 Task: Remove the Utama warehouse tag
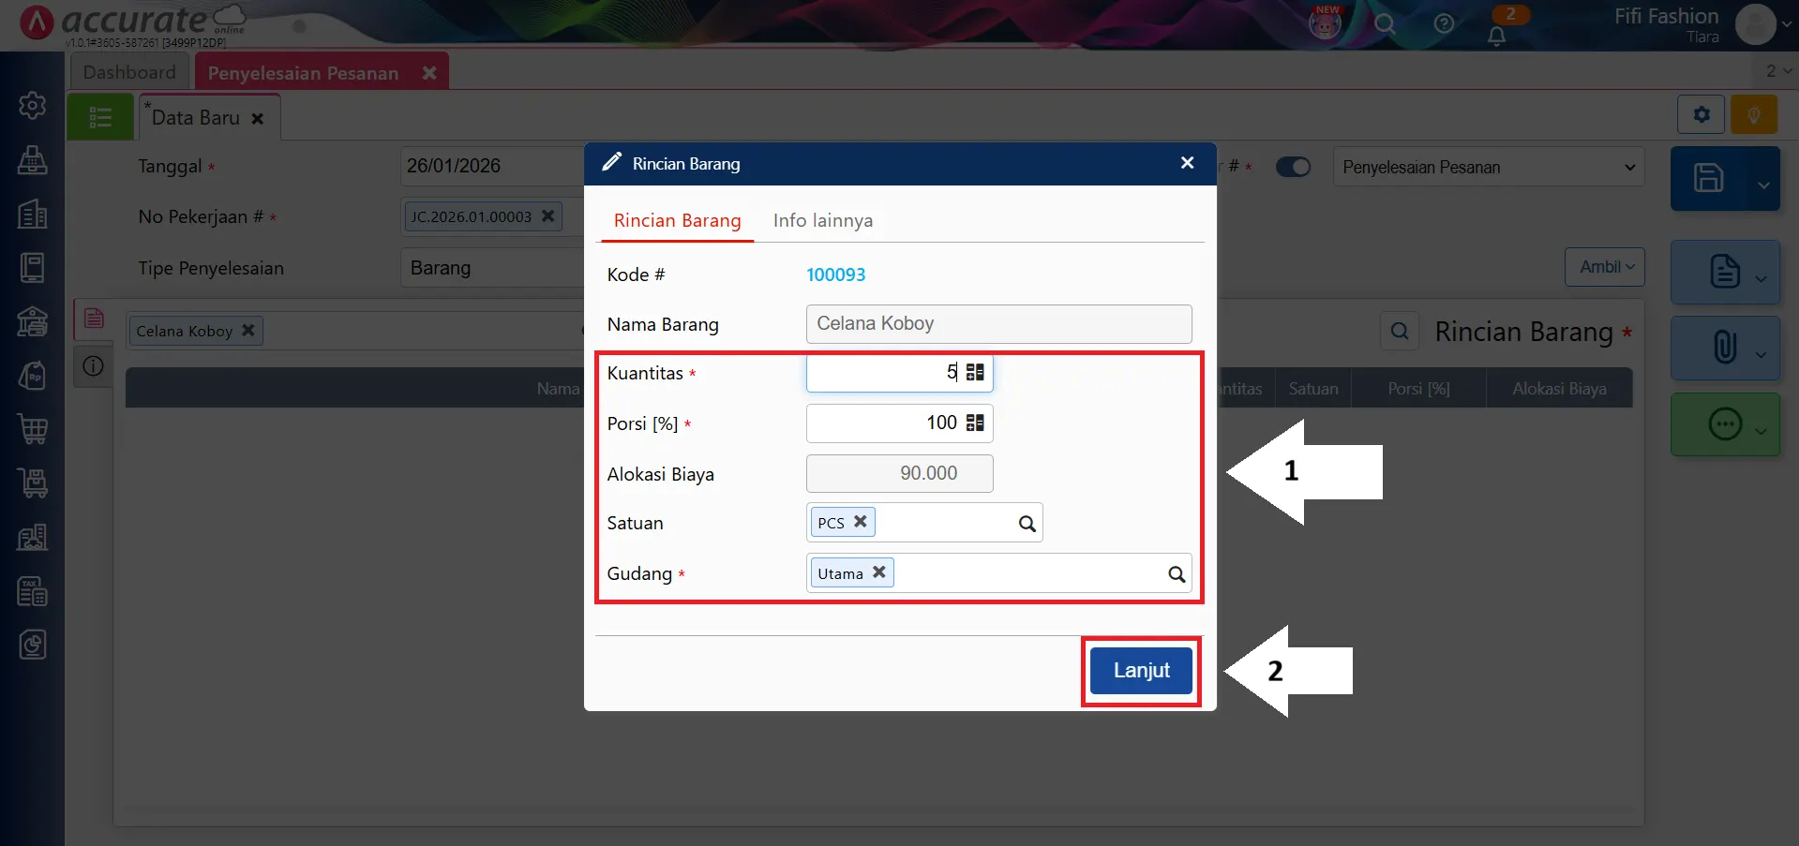[x=878, y=572]
